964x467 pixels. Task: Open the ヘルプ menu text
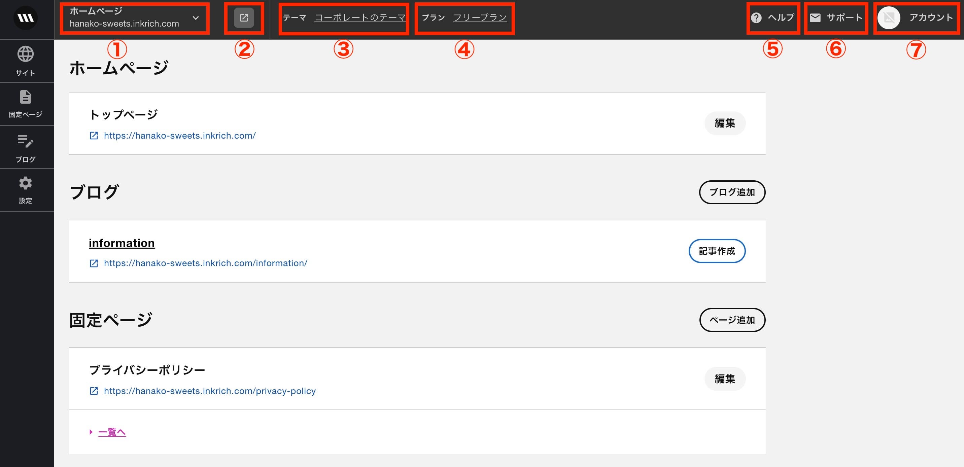(781, 17)
